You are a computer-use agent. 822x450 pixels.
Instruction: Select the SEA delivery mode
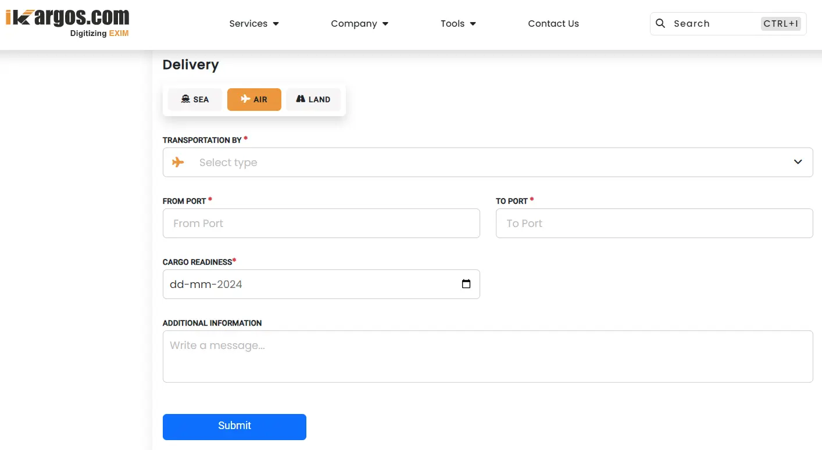pos(195,99)
